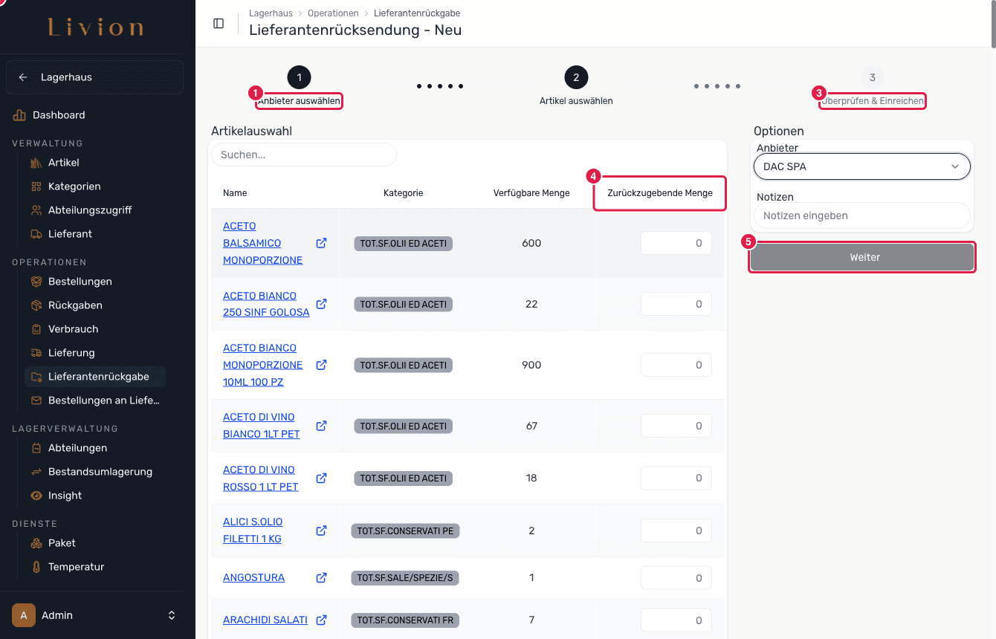Click the back arrow beside Lagerhaus
The height and width of the screenshot is (639, 996).
23,77
